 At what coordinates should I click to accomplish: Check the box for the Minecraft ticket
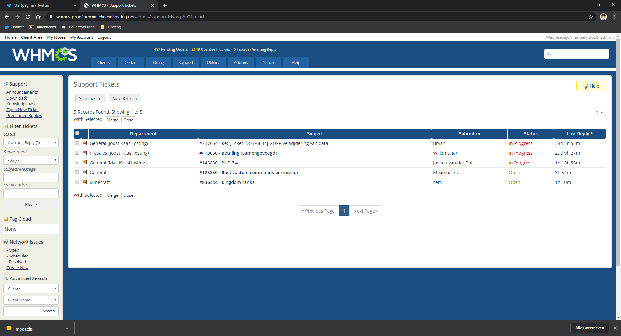(77, 182)
